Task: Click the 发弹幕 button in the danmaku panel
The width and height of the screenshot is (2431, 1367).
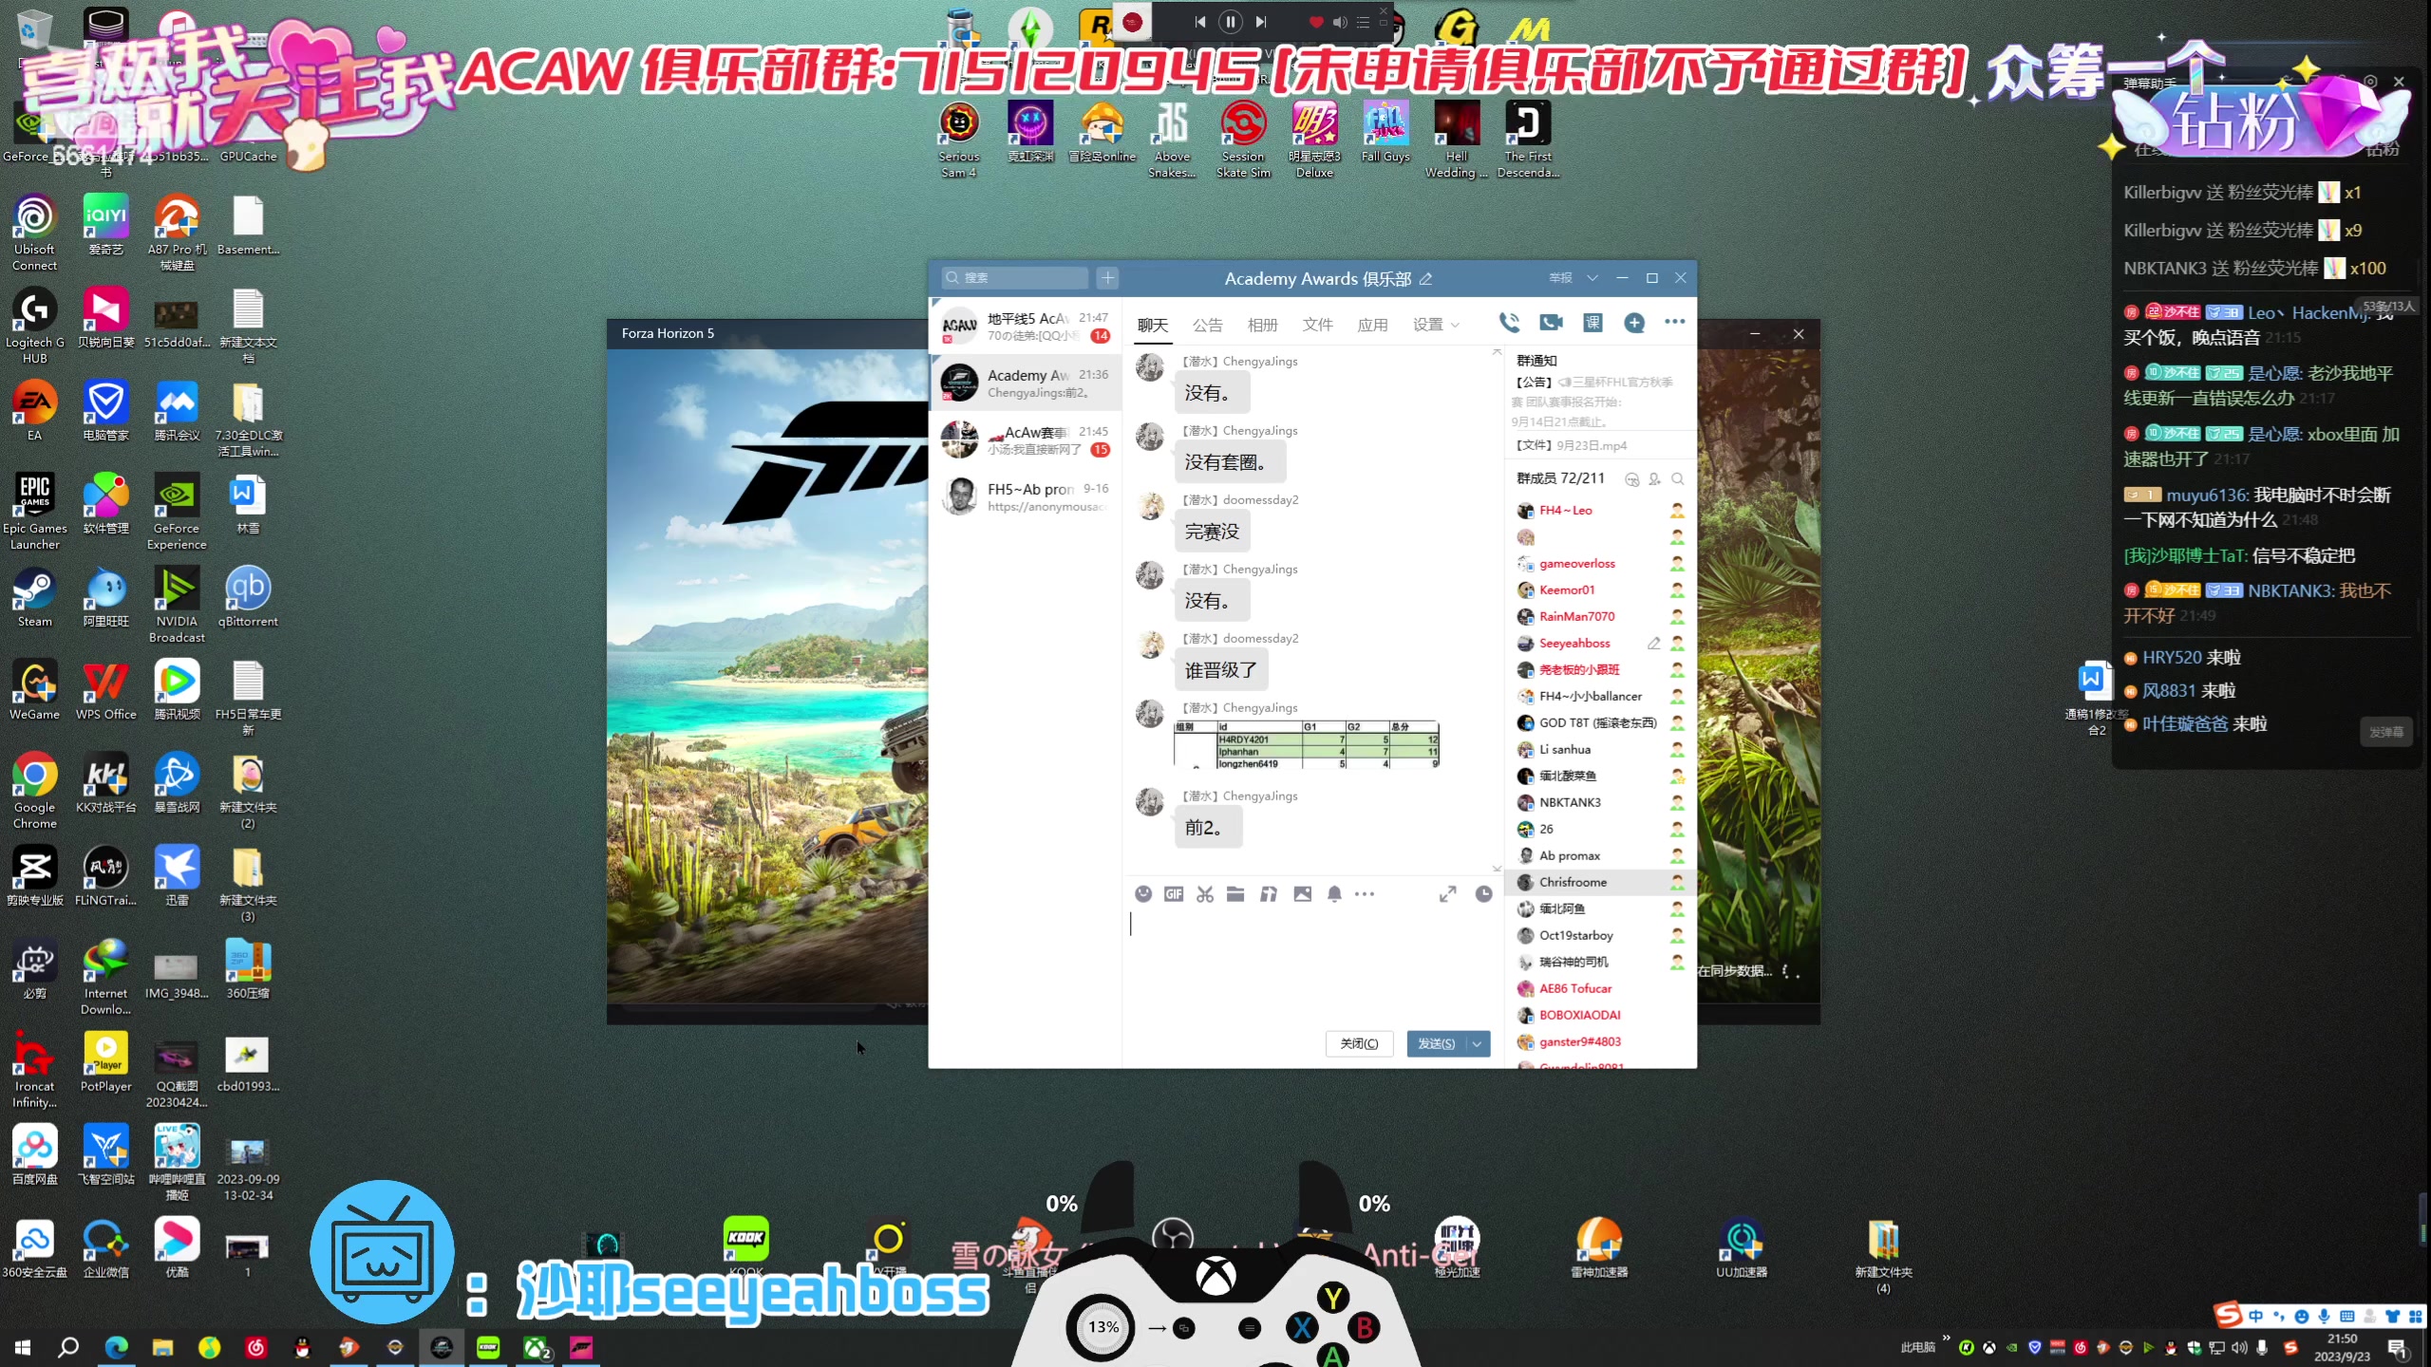Action: (x=2385, y=732)
